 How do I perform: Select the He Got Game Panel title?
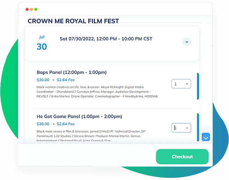pos(79,116)
